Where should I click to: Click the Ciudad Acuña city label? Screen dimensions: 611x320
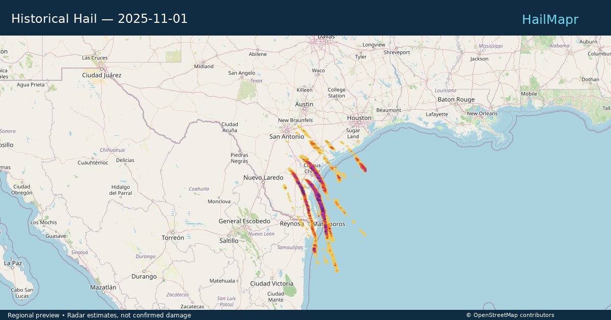(230, 127)
